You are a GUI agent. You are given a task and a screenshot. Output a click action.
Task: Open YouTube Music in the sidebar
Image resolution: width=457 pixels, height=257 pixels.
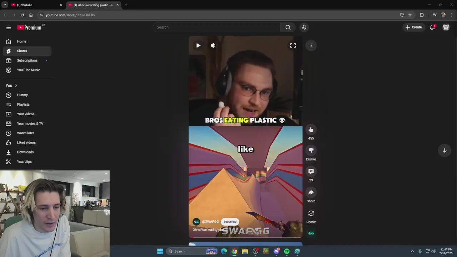(27, 70)
